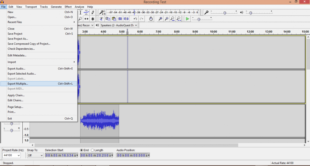Click the Zoom Out icon
Viewport: 310px width, 166px height.
click(167, 19)
